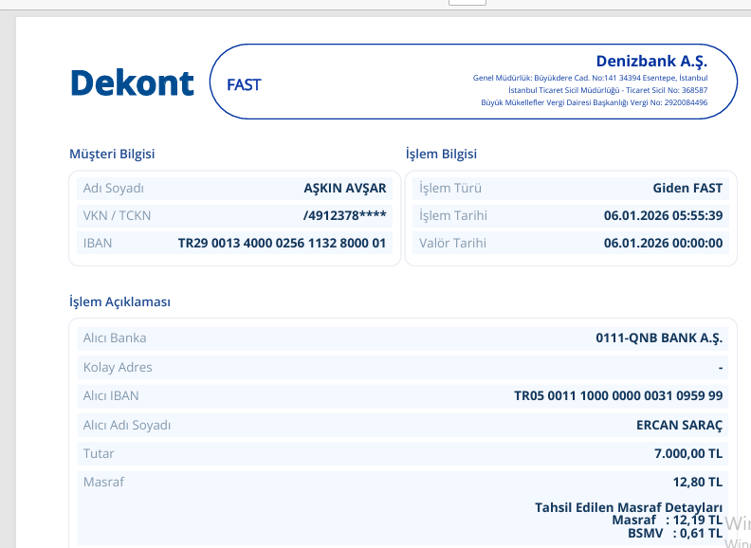Screen dimensions: 751x548
Task: Click the Valör Tarihi date value
Action: [663, 243]
